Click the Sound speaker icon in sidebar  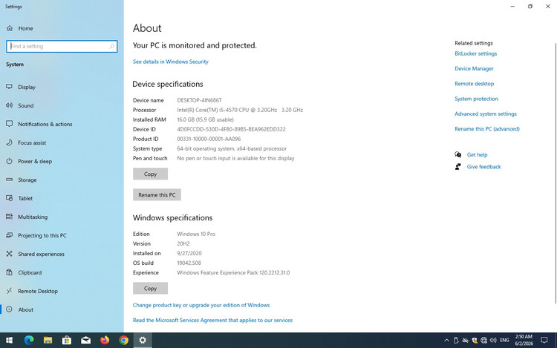[9, 105]
